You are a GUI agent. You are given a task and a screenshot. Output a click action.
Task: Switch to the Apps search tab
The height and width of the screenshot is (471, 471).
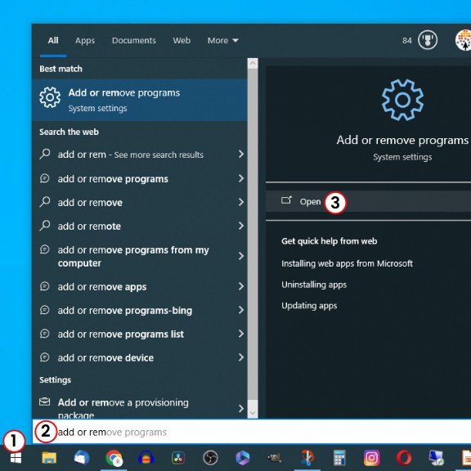pyautogui.click(x=85, y=40)
